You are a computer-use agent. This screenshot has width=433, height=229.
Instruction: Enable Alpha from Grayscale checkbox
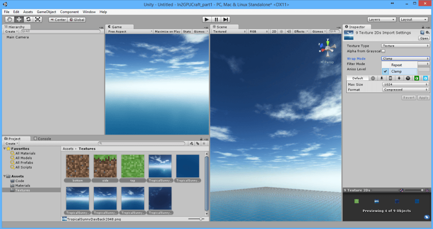point(383,51)
